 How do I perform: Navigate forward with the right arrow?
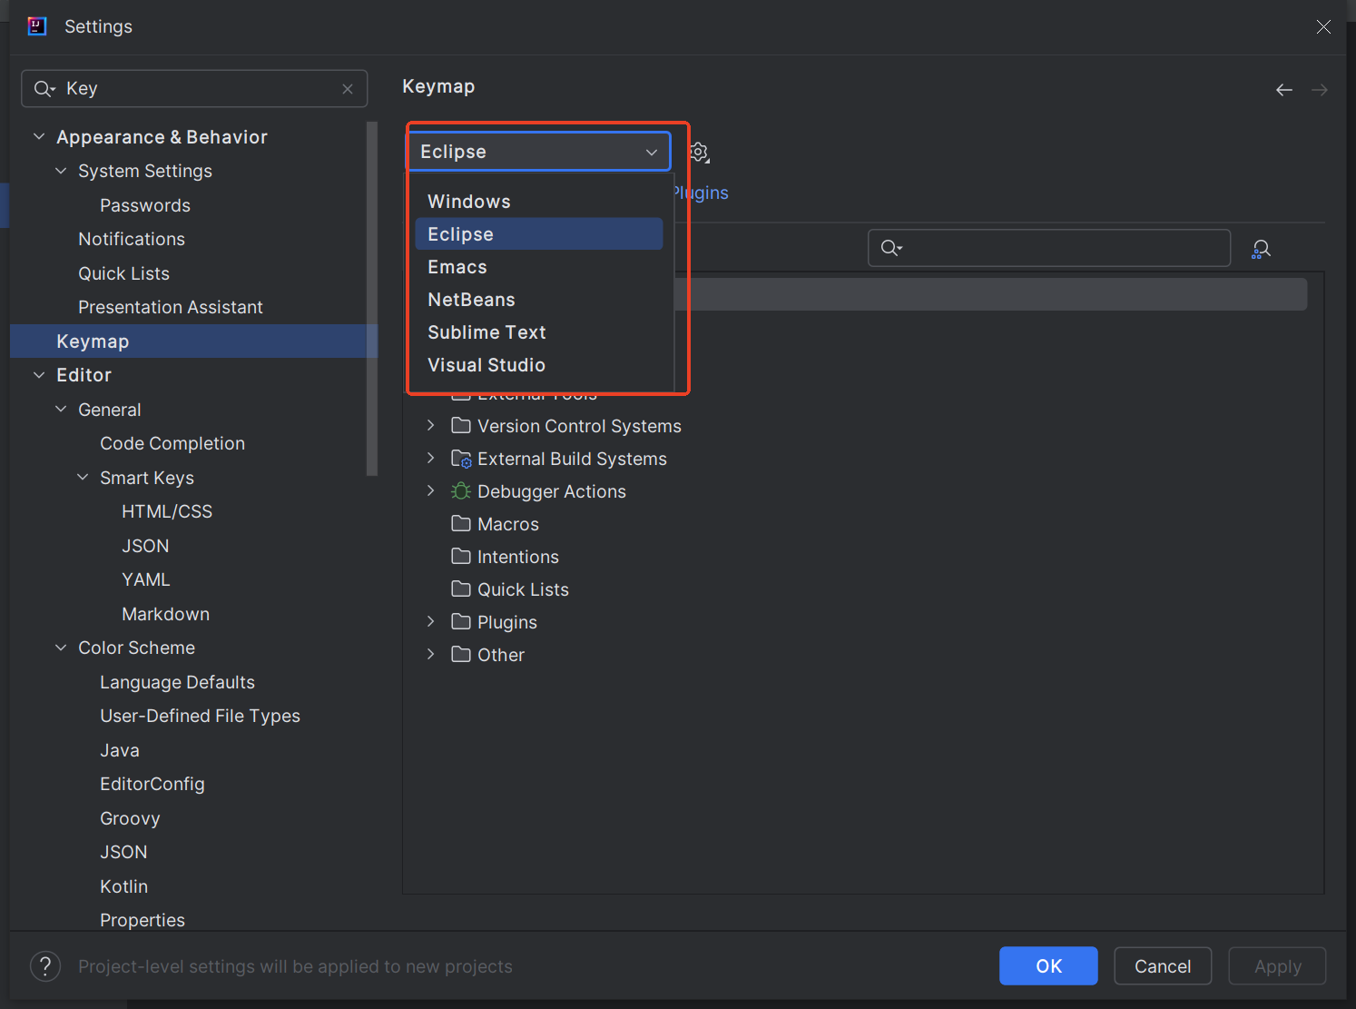1320,90
